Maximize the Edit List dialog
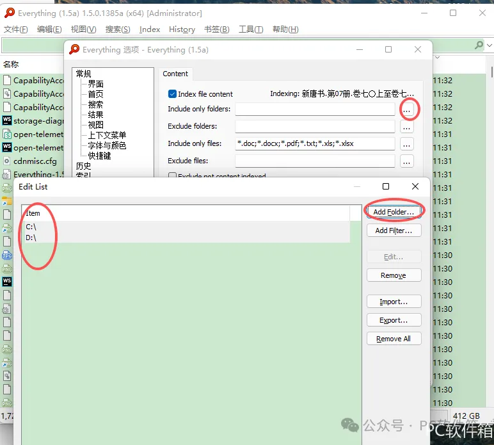Viewport: 494px width, 445px height. click(386, 186)
